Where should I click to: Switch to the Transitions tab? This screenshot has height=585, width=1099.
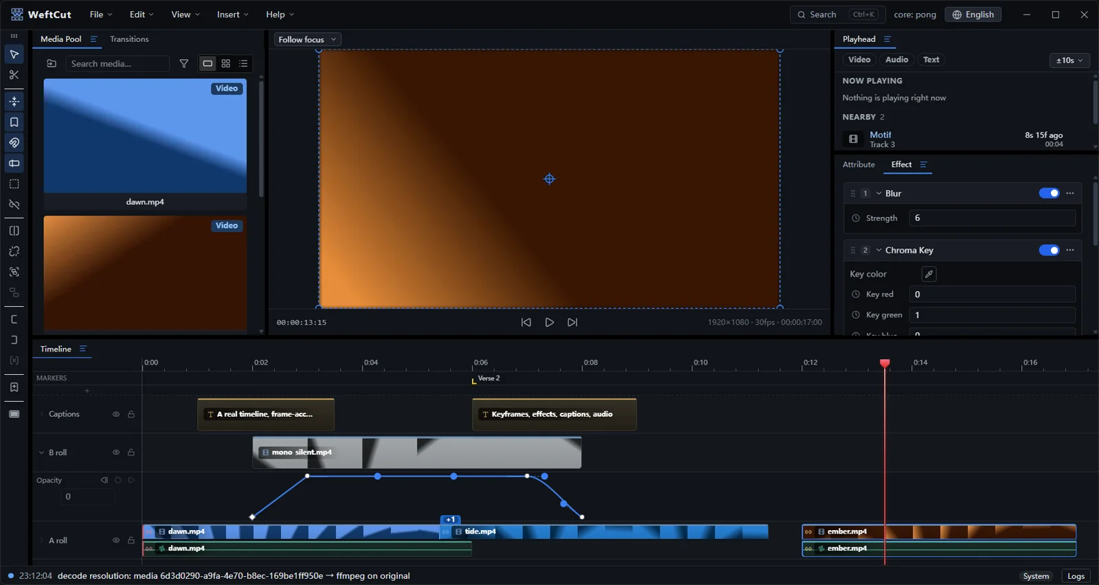tap(129, 39)
